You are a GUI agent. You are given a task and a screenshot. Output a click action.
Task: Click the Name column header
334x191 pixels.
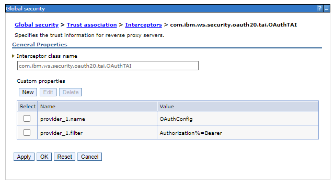click(x=97, y=106)
